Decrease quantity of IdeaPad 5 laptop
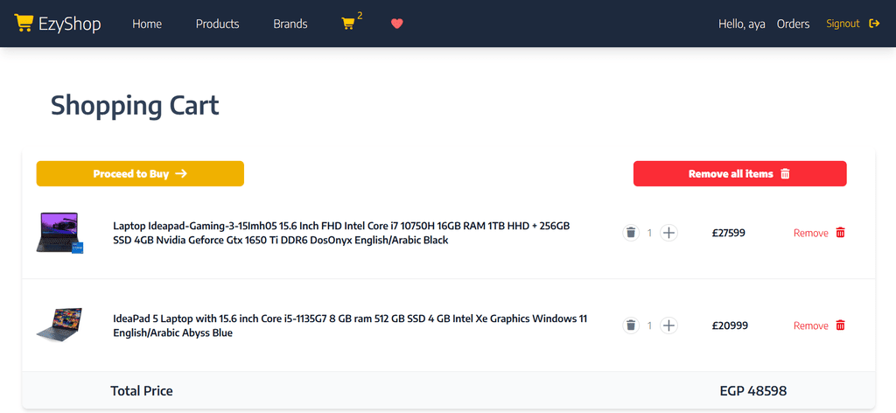This screenshot has width=896, height=413. coord(631,325)
